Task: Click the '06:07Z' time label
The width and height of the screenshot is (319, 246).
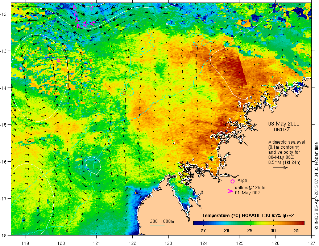Action: pyautogui.click(x=282, y=129)
